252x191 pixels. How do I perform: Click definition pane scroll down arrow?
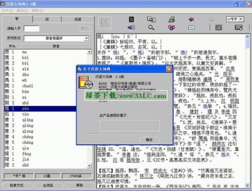point(247,185)
